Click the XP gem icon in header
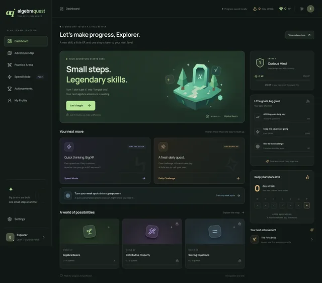Screen dimensions: 322x283 (x=281, y=9)
